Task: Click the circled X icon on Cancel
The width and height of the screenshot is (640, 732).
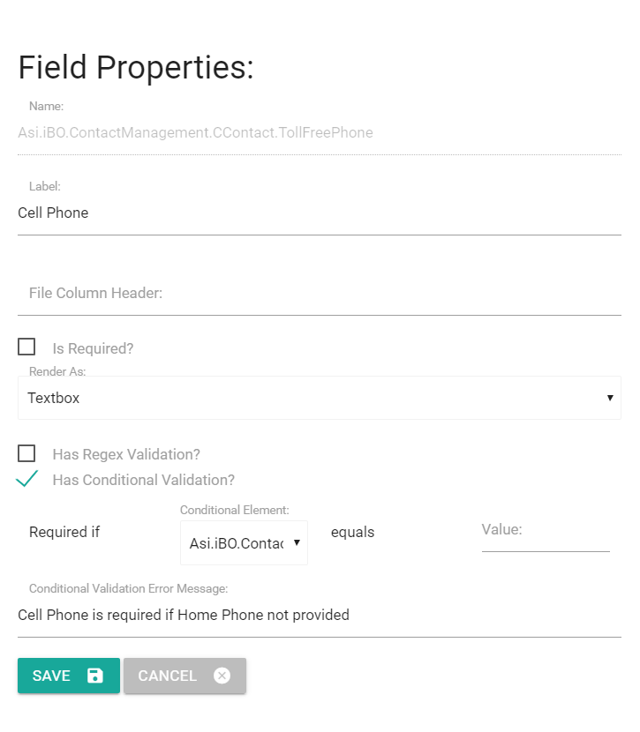Action: pyautogui.click(x=222, y=676)
